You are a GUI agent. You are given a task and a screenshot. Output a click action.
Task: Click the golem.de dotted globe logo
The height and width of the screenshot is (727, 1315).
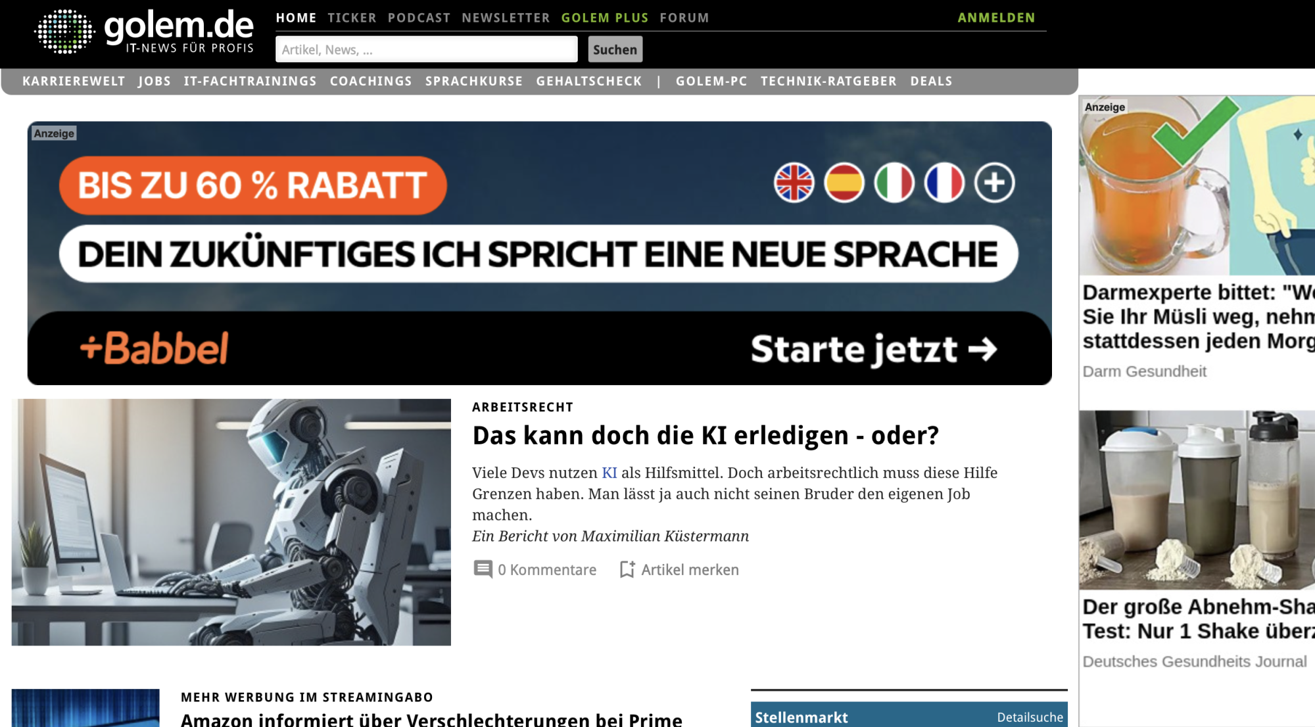click(64, 31)
